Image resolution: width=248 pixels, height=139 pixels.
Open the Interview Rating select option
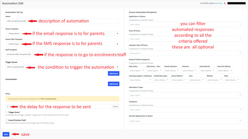coord(225,70)
